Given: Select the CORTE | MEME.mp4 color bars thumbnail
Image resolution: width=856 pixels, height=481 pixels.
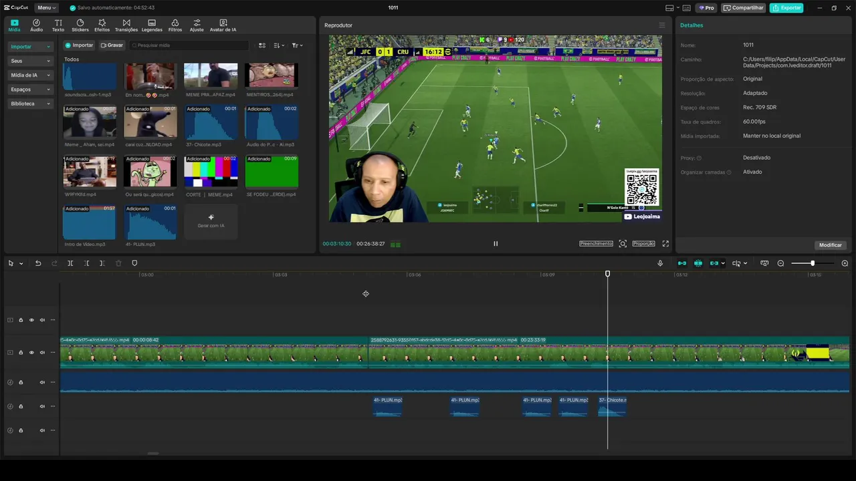Looking at the screenshot, I should point(211,172).
